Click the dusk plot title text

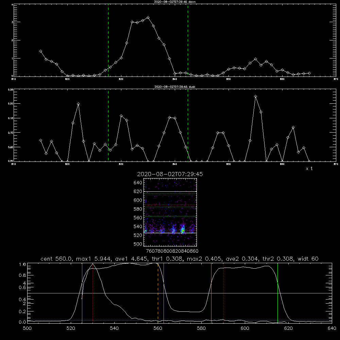(x=175, y=87)
